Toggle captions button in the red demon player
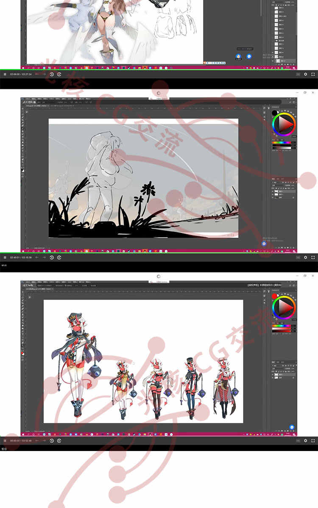 pyautogui.click(x=298, y=441)
